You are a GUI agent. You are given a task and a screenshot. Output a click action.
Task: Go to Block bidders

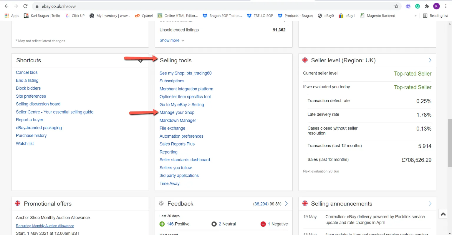[x=28, y=88]
